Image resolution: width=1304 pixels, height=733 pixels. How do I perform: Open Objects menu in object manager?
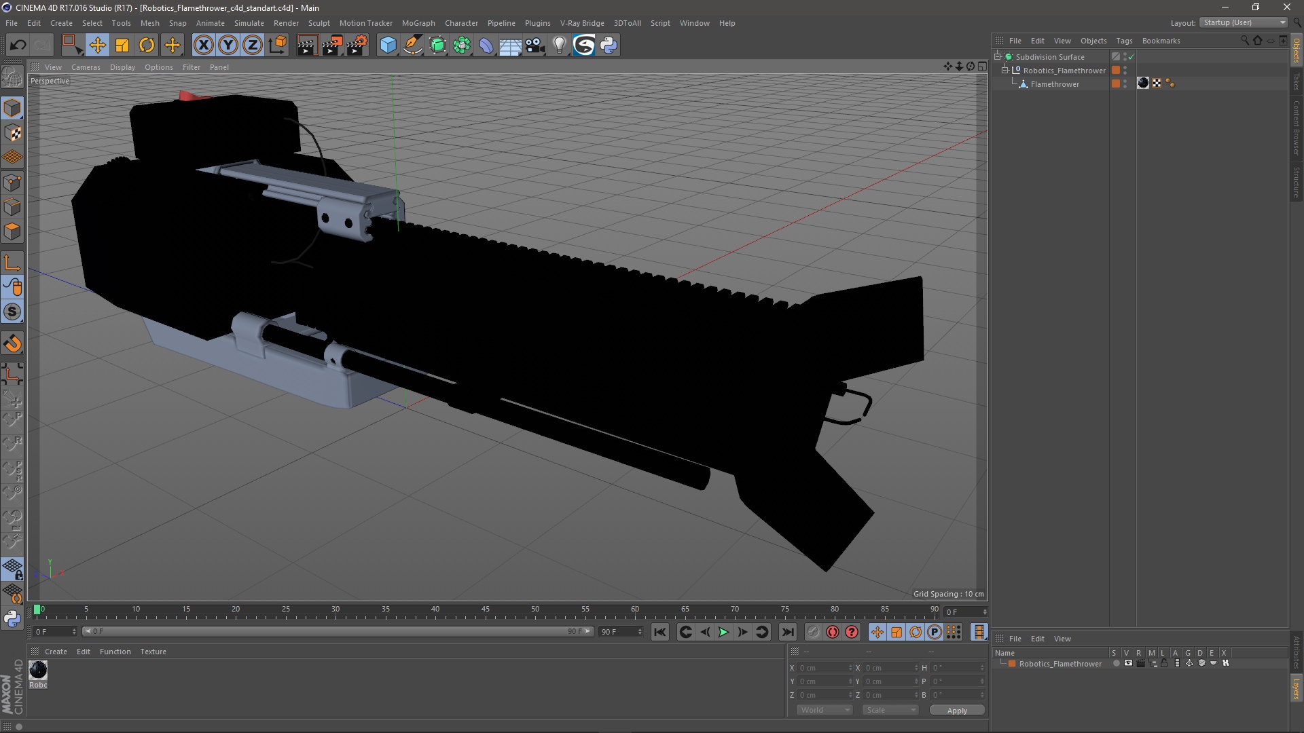click(x=1093, y=41)
